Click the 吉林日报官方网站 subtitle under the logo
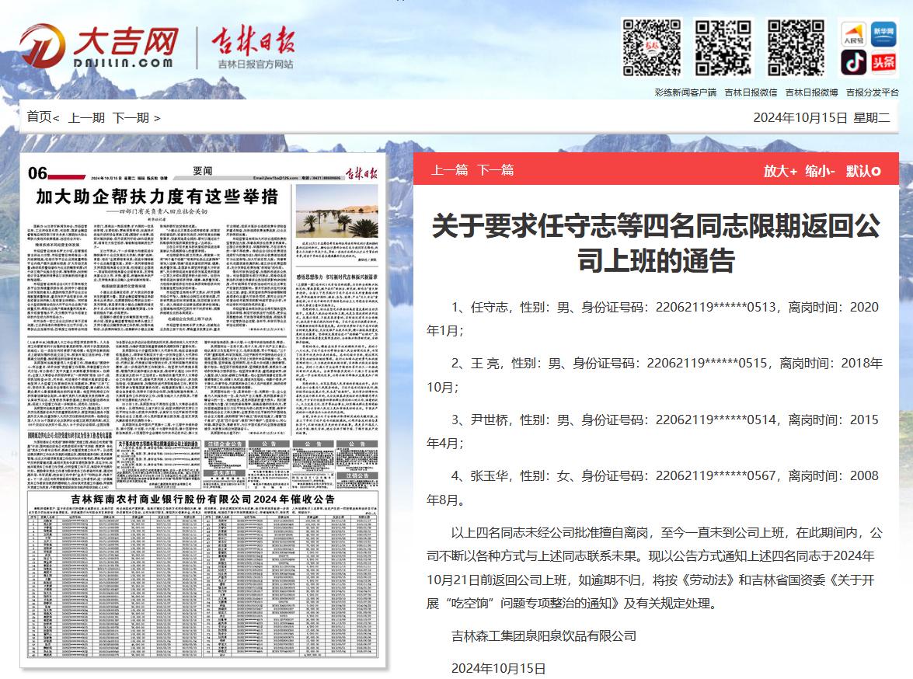The height and width of the screenshot is (679, 913). (x=255, y=64)
